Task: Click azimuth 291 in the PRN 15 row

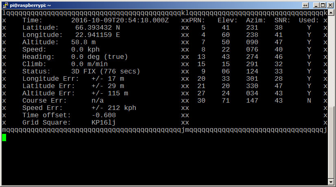Action: (x=252, y=64)
